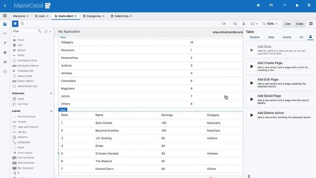
Task: Toggle the property inspector panel icon
Action: point(311,24)
